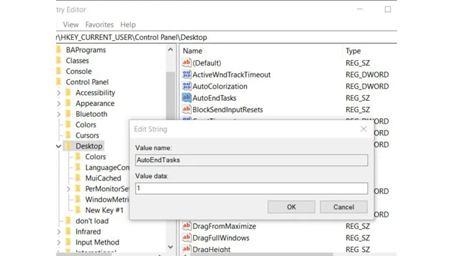Click the tree pane scroll-down arrow

click(x=171, y=247)
